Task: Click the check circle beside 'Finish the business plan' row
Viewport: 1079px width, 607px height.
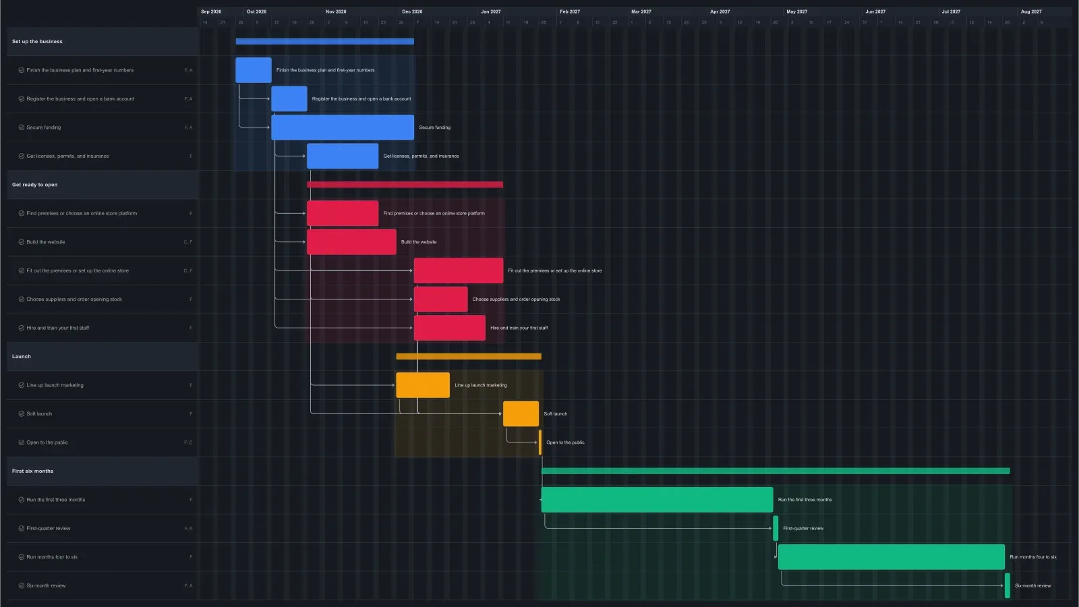Action: 21,70
